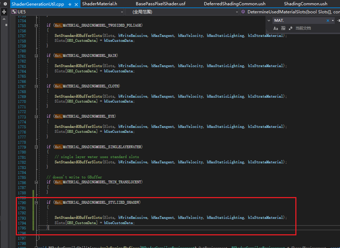Toggle match case in the find bar

276,28
